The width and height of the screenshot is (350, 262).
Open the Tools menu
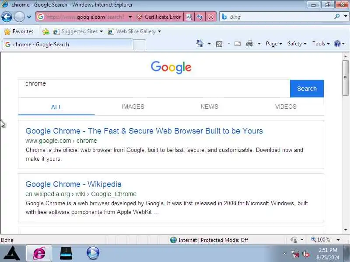tap(321, 44)
